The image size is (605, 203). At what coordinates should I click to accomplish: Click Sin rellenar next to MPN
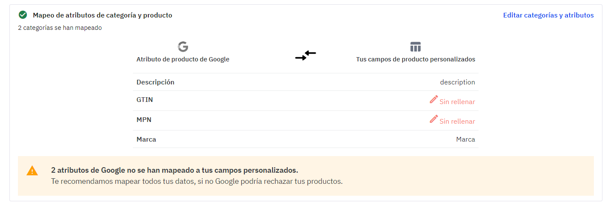[457, 121]
